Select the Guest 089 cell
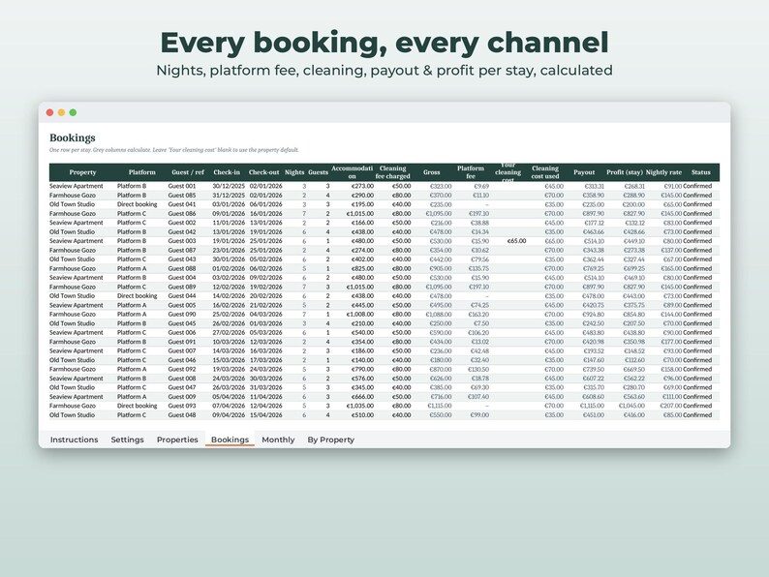The image size is (769, 577). [x=182, y=287]
